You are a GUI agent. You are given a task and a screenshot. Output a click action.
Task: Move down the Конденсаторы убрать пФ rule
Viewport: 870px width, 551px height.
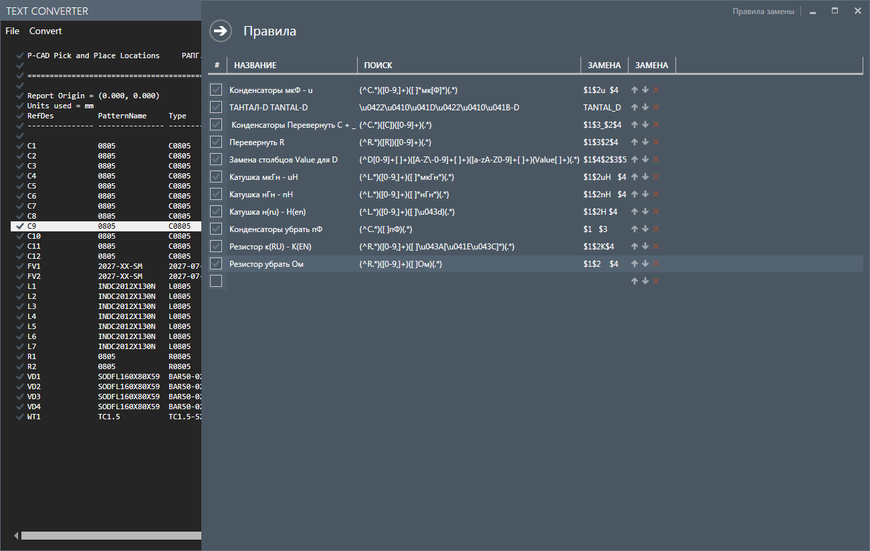645,229
